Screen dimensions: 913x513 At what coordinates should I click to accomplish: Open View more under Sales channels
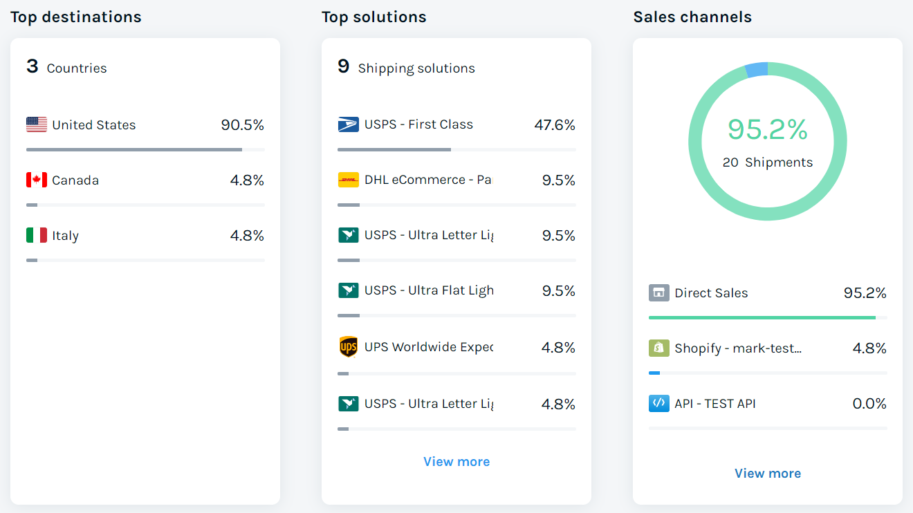768,474
